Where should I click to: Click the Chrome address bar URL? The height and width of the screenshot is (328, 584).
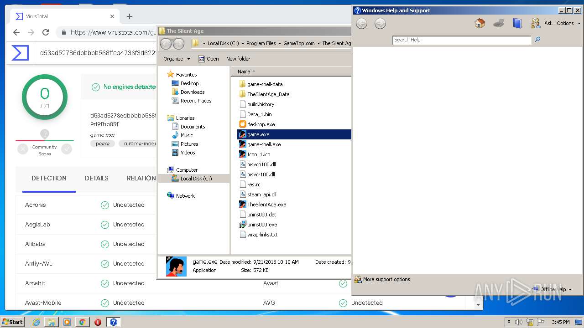coord(113,32)
